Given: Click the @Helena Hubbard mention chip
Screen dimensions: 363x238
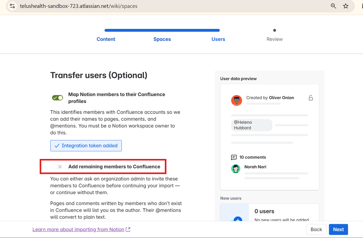Looking at the screenshot, I should [x=251, y=125].
